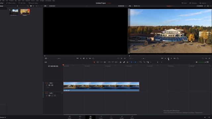Open the Media page tab
This screenshot has height=119, width=212.
tap(70, 117)
